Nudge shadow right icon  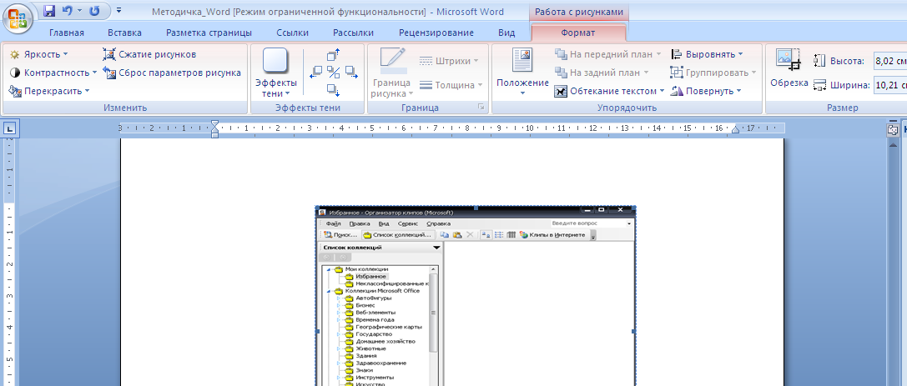pos(350,73)
